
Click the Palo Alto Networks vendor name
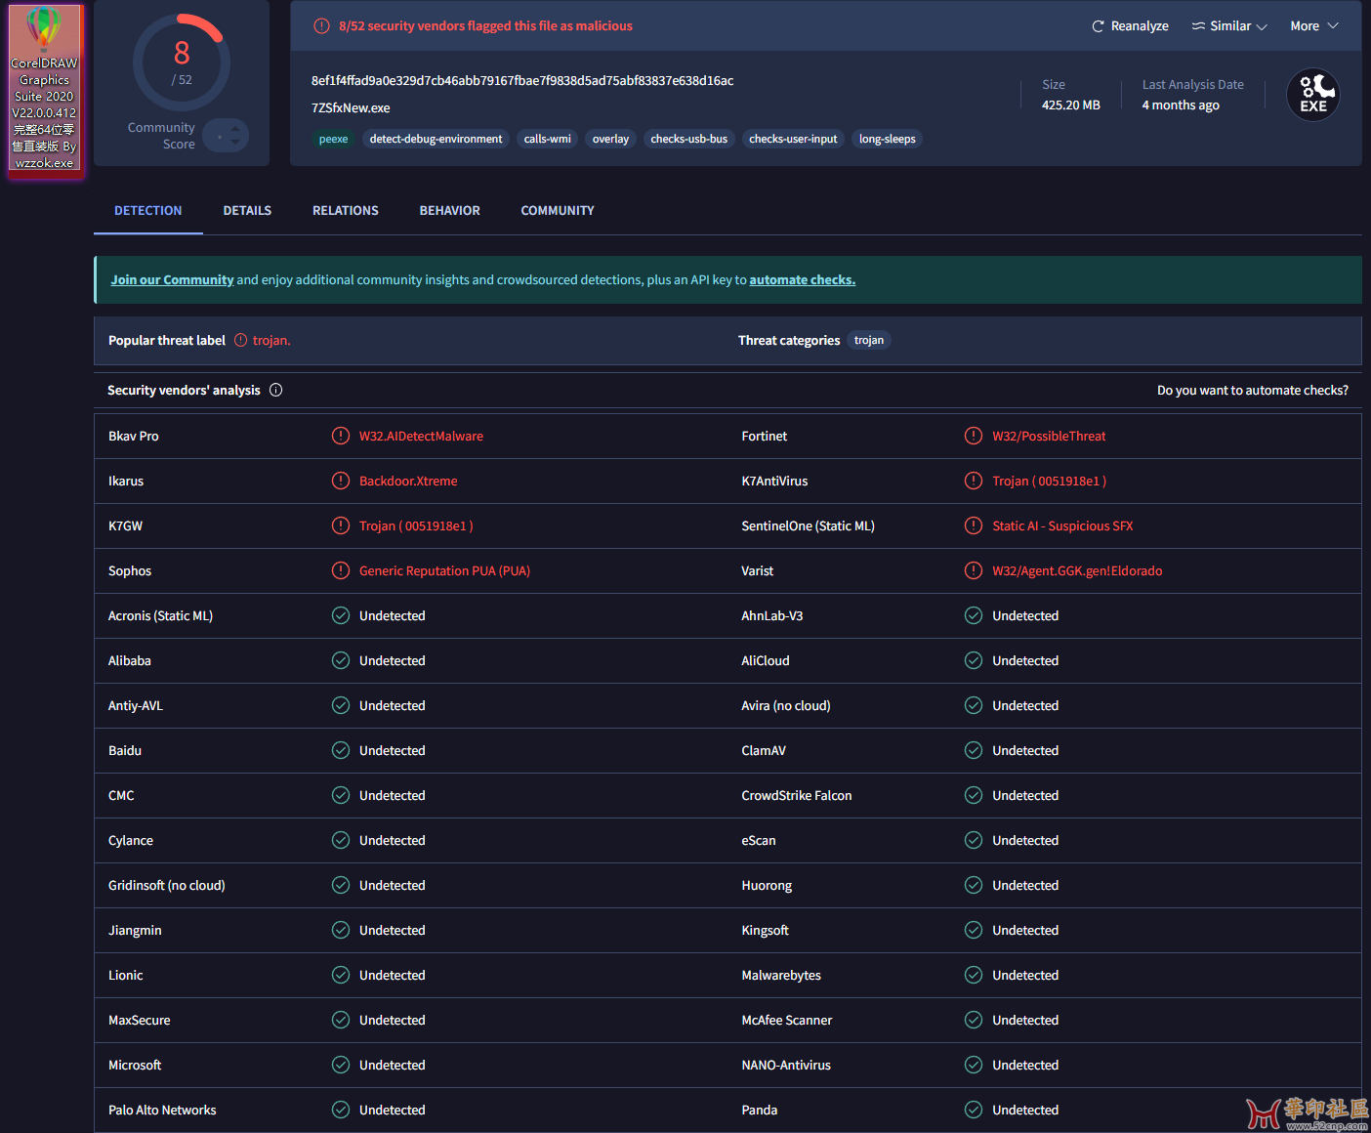coord(162,1110)
